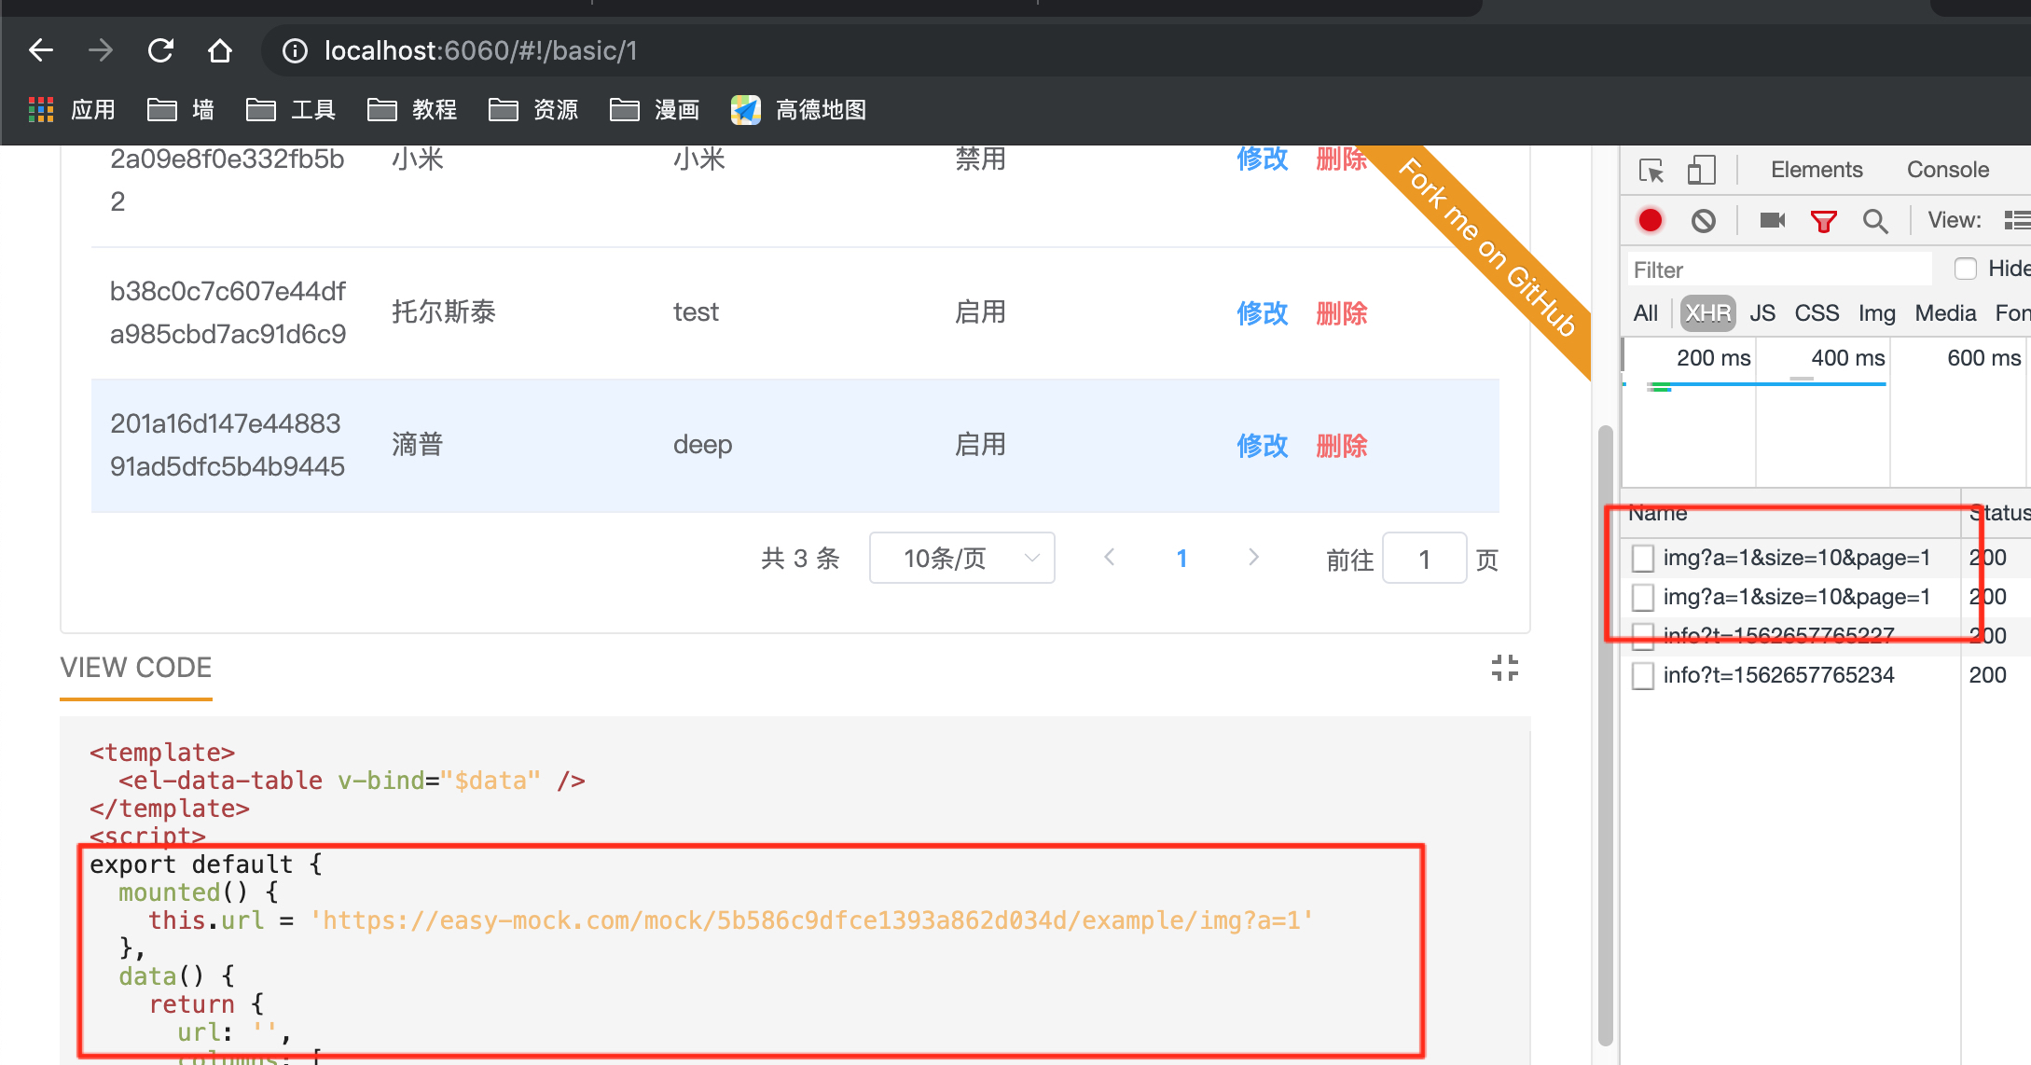Click 删除 on the test row
This screenshot has width=2031, height=1065.
1341,313
